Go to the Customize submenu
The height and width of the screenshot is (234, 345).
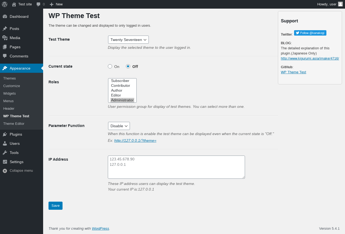click(22, 86)
